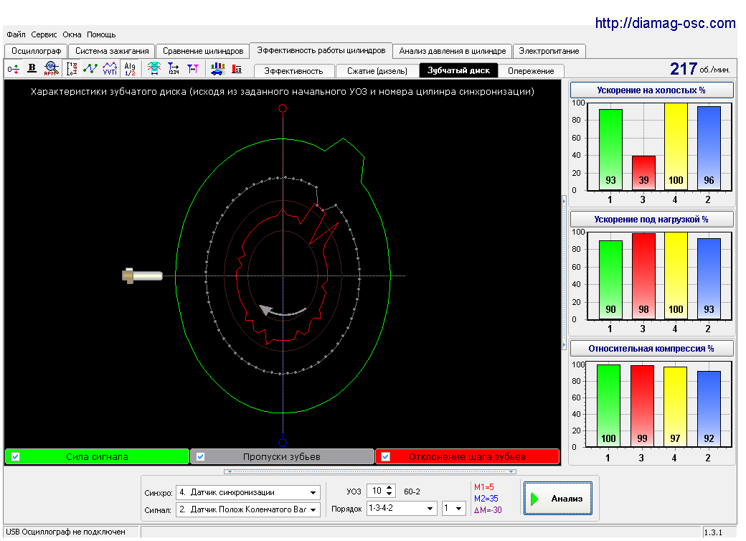Screen dimensions: 746x541
Task: Click the green play arrow on Анализ
Action: 535,499
